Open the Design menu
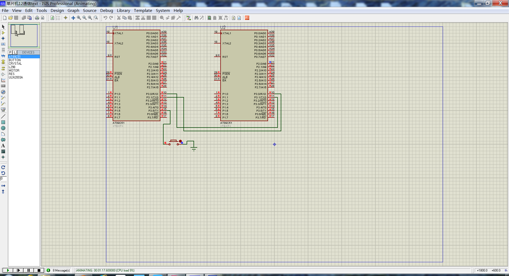Viewport: 509px width, 276px height. click(57, 11)
